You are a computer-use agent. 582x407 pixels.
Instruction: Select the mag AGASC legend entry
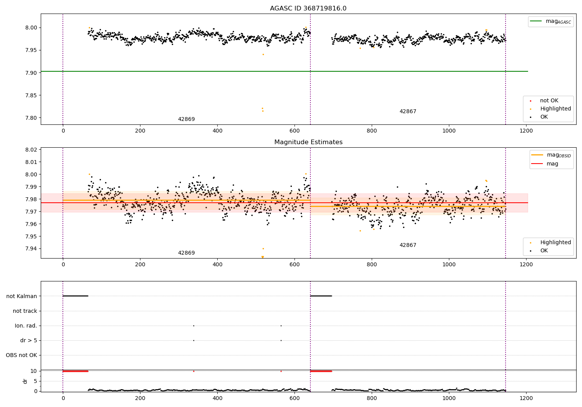pyautogui.click(x=551, y=21)
